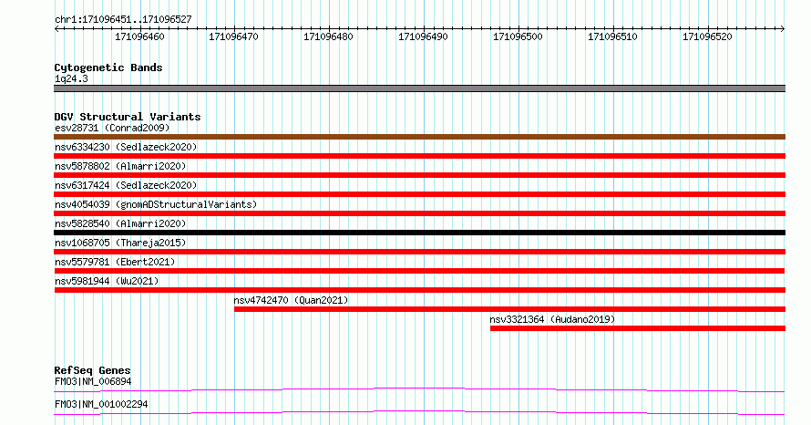Click the red bar under nsv6317424
The width and height of the screenshot is (811, 425).
click(419, 194)
